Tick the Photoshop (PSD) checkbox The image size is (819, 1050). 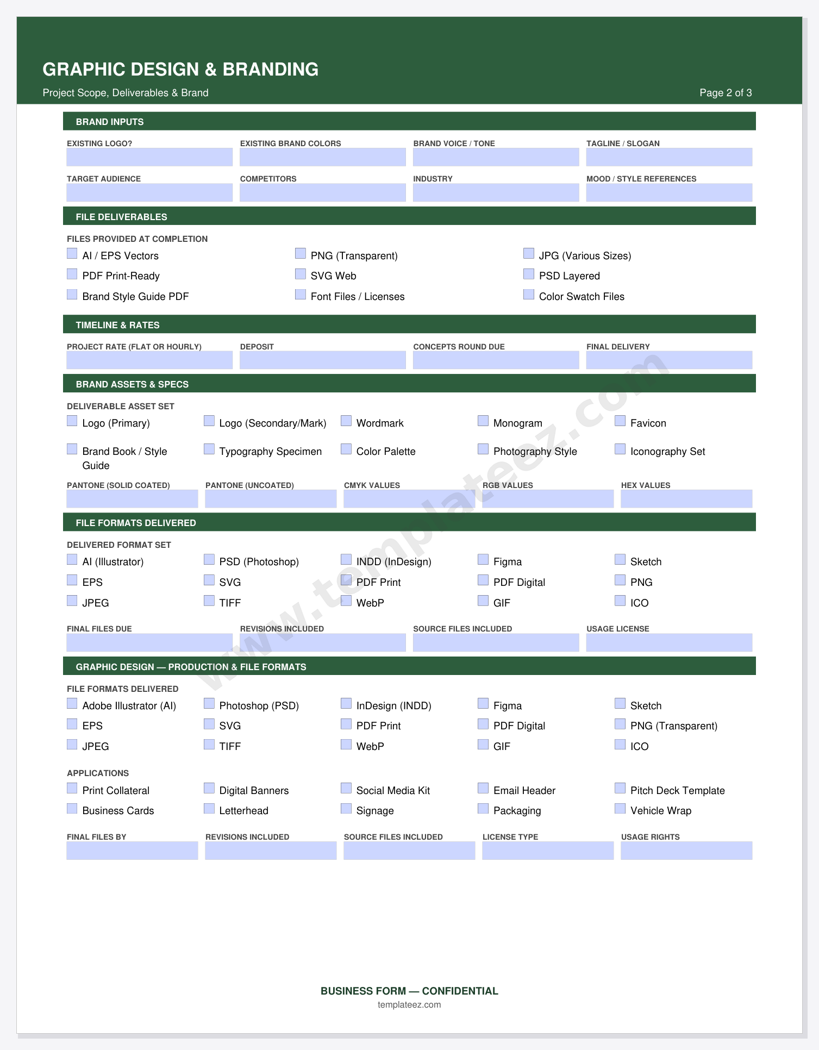point(209,703)
